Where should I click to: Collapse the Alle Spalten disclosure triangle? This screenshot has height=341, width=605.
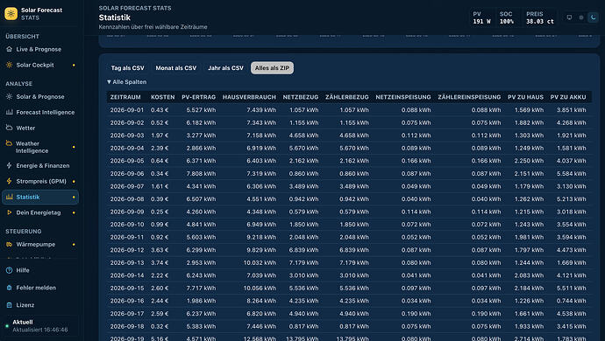(109, 82)
